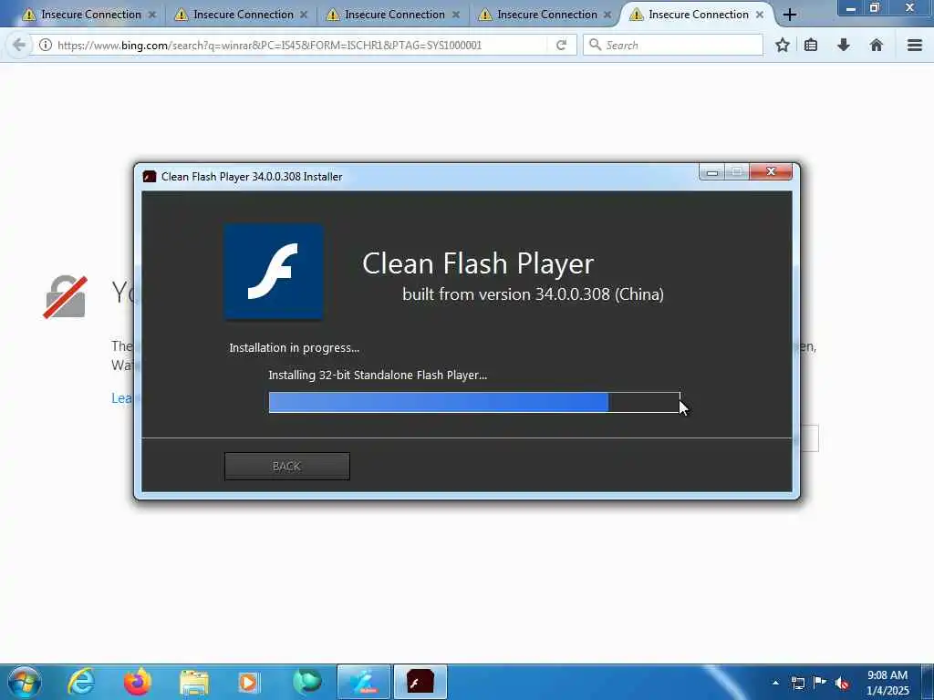Reload the page with the refresh icon
Screen dimensions: 934x700
click(x=561, y=45)
